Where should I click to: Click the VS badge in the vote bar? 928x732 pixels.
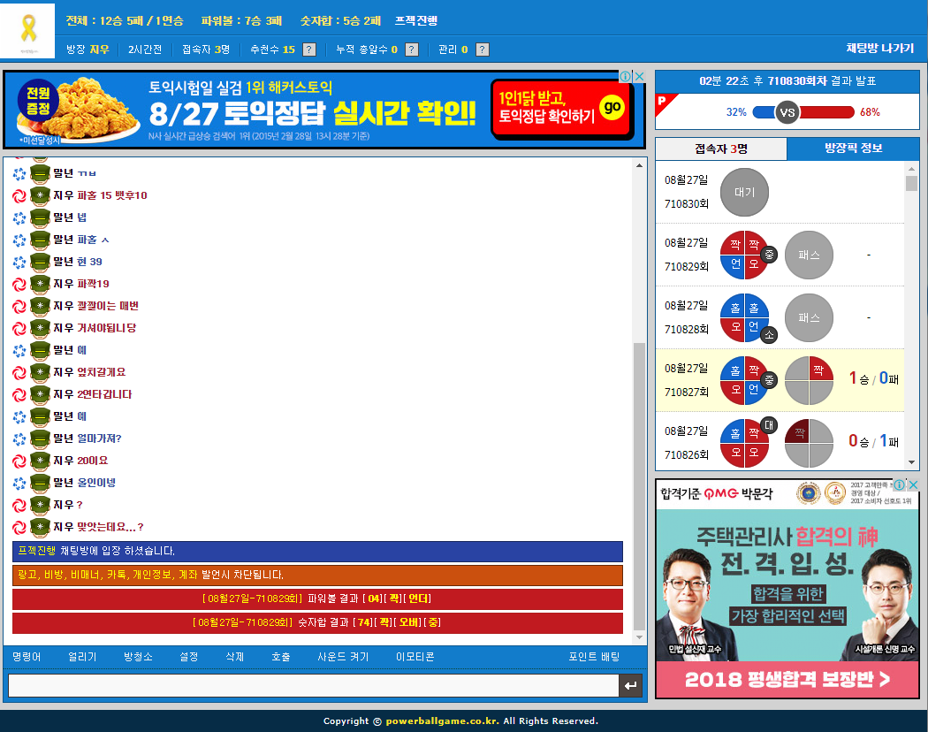tap(787, 112)
